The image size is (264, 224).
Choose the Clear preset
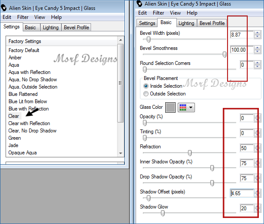click(14, 116)
